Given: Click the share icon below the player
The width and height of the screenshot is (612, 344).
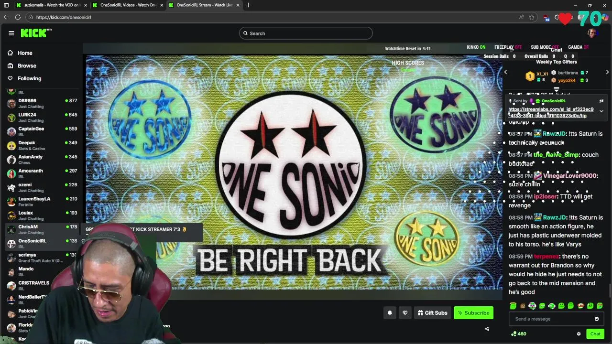Looking at the screenshot, I should tap(487, 329).
